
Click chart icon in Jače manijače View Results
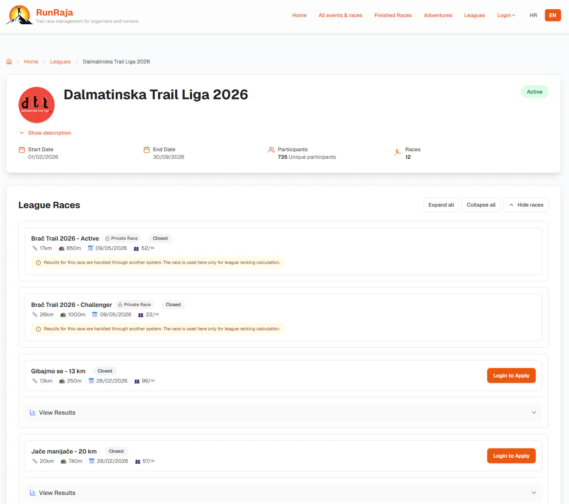tap(33, 493)
